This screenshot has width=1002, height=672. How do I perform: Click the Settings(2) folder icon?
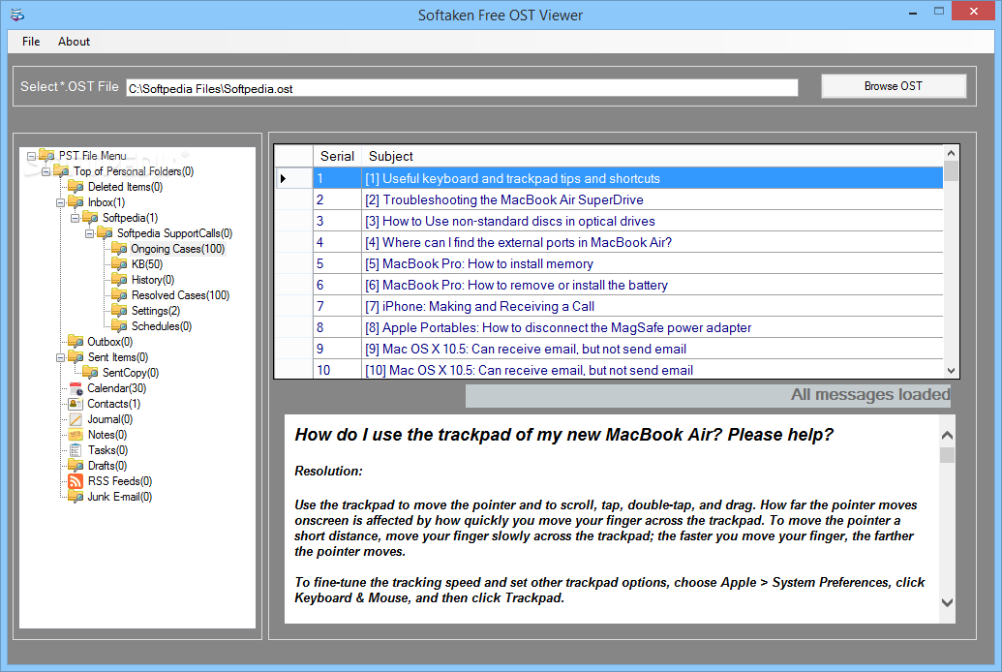click(119, 311)
